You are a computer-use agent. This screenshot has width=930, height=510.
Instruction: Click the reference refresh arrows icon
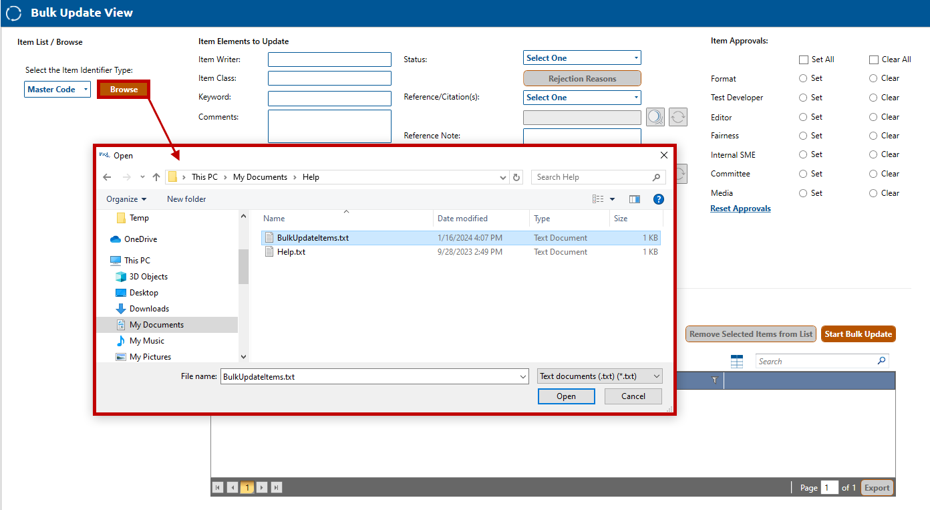(678, 117)
